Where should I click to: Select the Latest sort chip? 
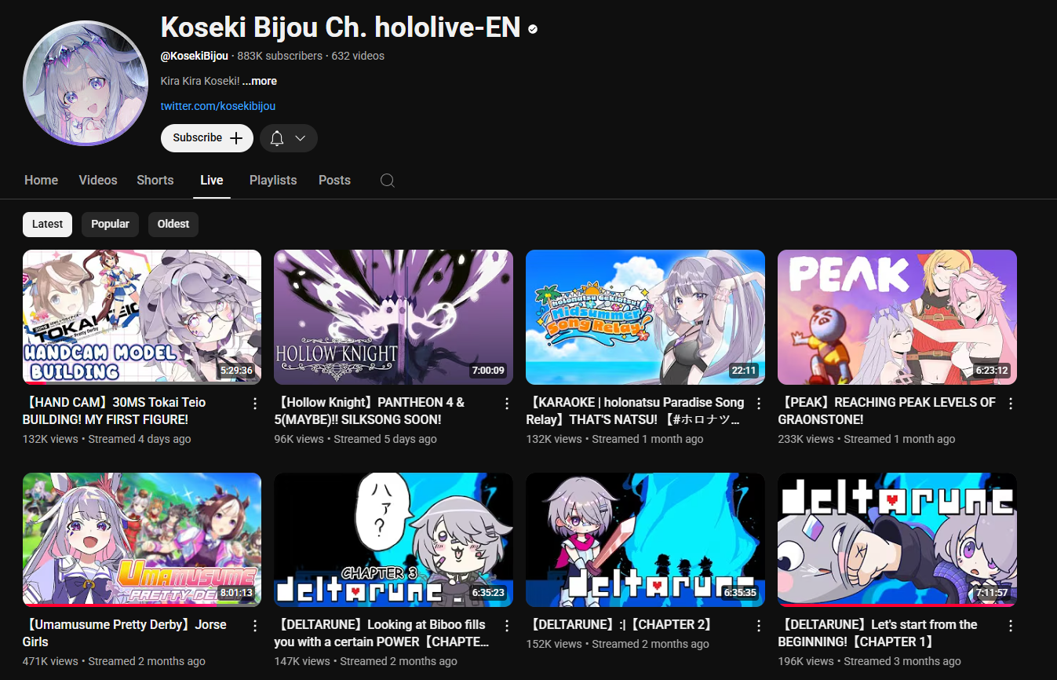(x=48, y=225)
